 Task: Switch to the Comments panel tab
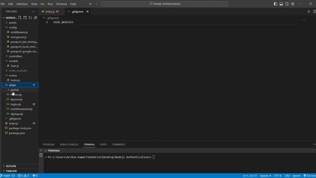(118, 144)
